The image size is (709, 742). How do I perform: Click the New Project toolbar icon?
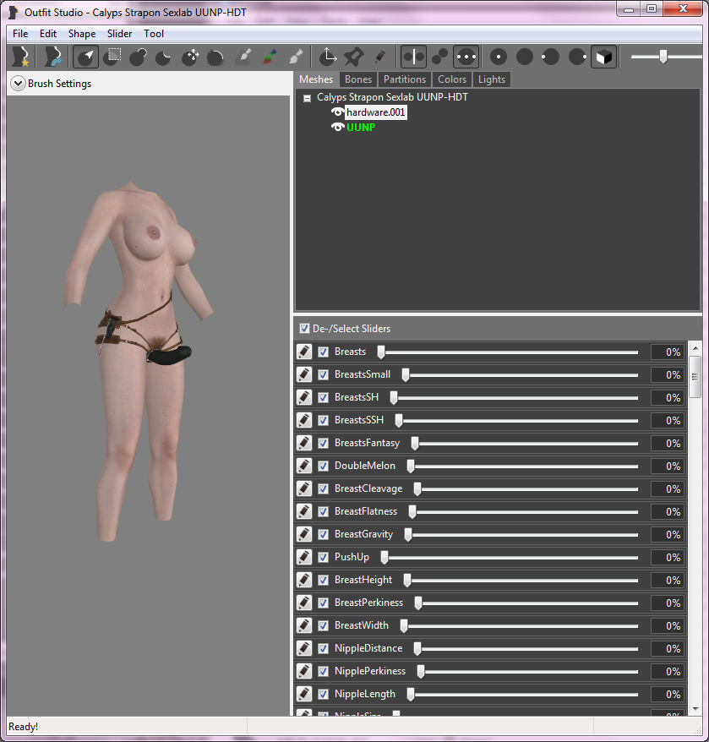[x=21, y=57]
